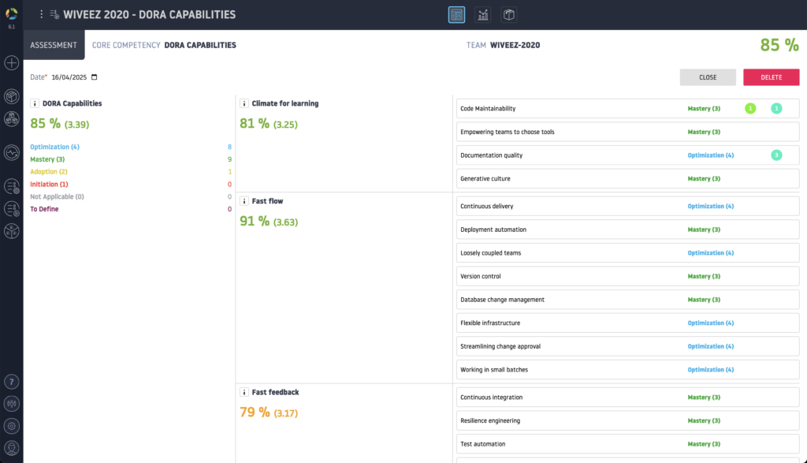Screen dimensions: 807x463
Task: Open the chart view icon in header
Action: click(482, 14)
